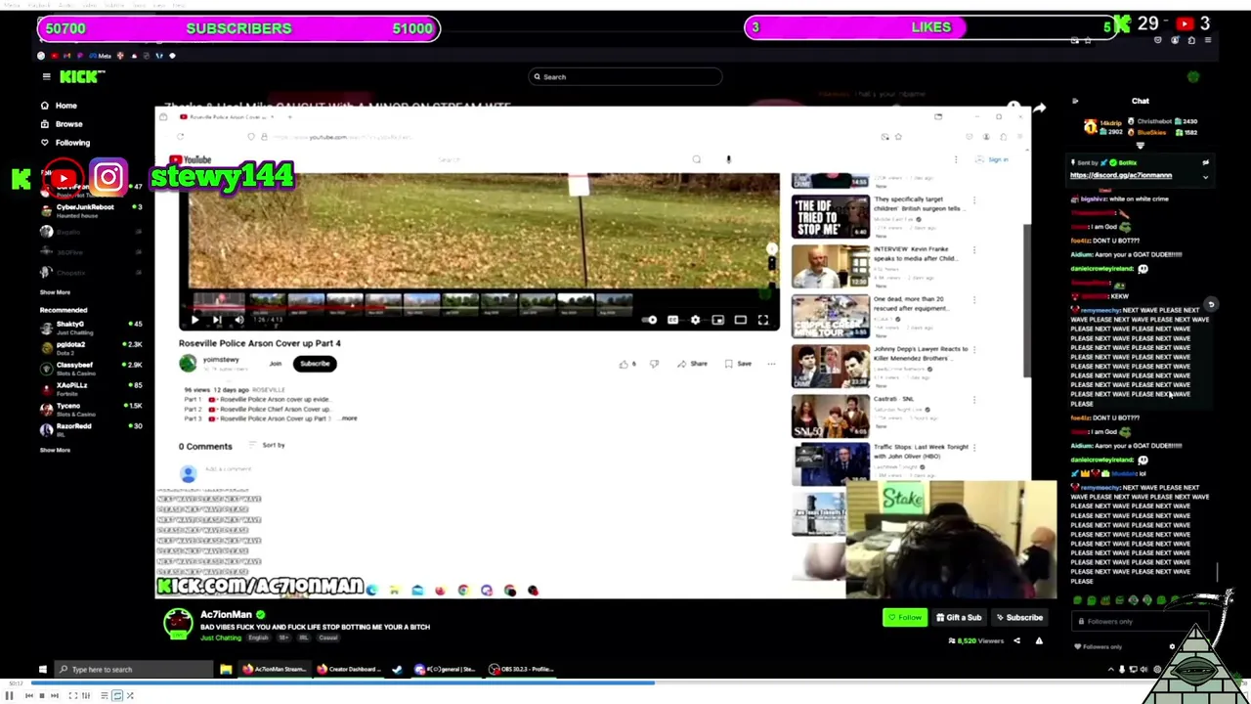This screenshot has height=704, width=1251.
Task: Click the Add a comment field
Action: (229, 469)
